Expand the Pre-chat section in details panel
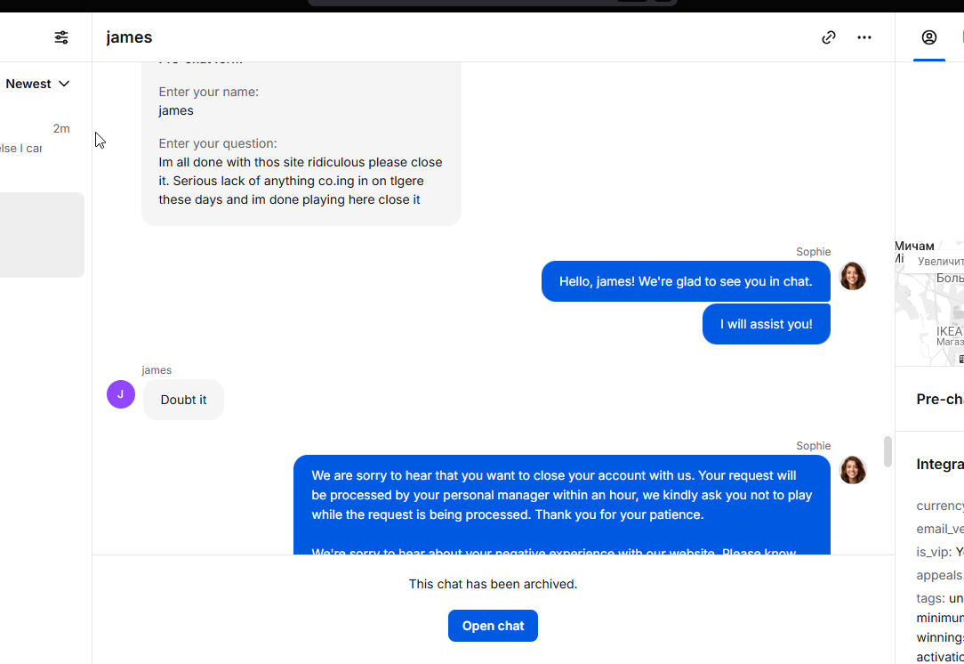This screenshot has height=664, width=964. pos(939,399)
